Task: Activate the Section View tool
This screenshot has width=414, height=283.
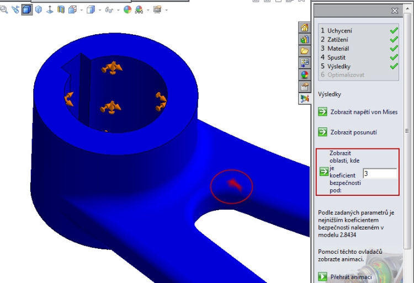Action: (x=61, y=10)
